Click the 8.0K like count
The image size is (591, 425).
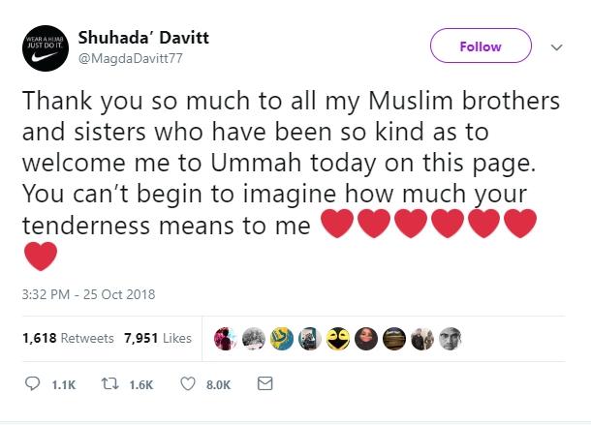click(218, 385)
